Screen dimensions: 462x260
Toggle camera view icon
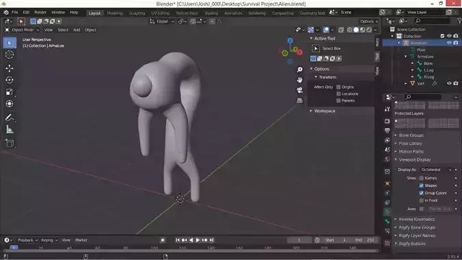coord(299,90)
